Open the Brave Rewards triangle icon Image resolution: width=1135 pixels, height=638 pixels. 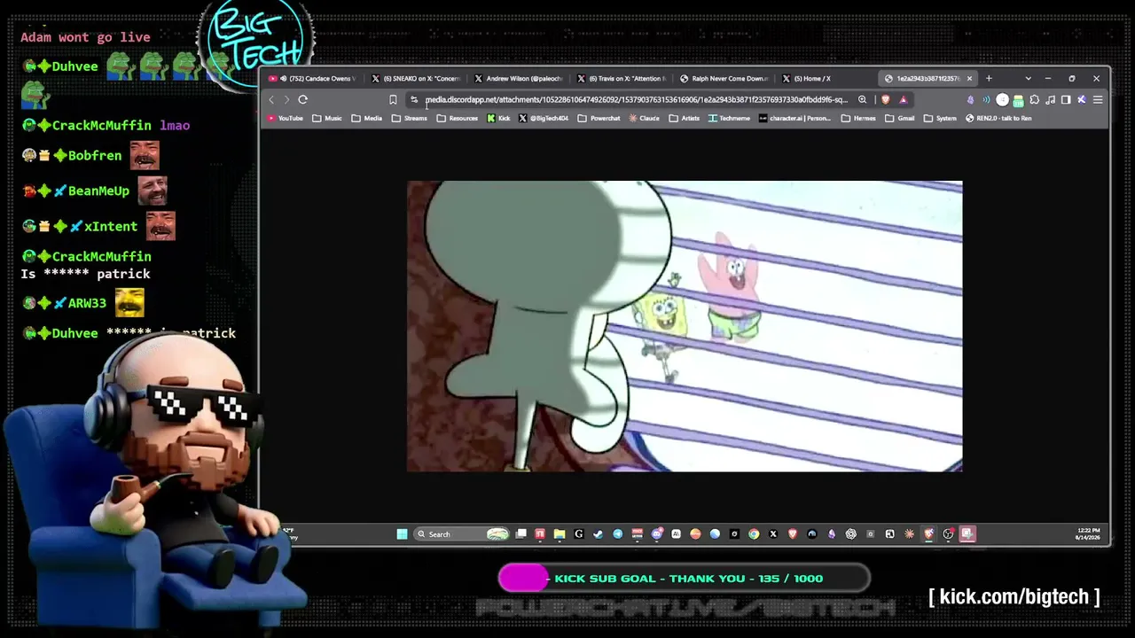[903, 100]
